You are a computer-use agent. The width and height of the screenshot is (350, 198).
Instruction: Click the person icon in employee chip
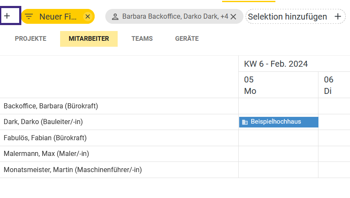[x=115, y=17]
